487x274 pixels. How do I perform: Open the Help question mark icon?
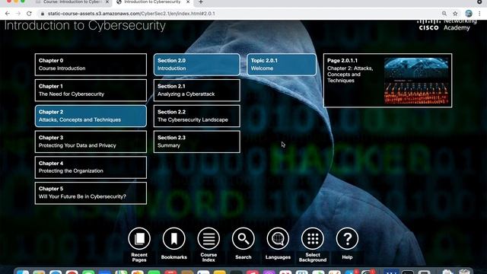[347, 238]
